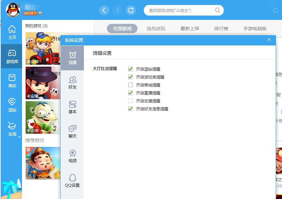Viewport: 282px width, 199px height.
Task: Open the 最新上架 tab
Action: coord(190,29)
